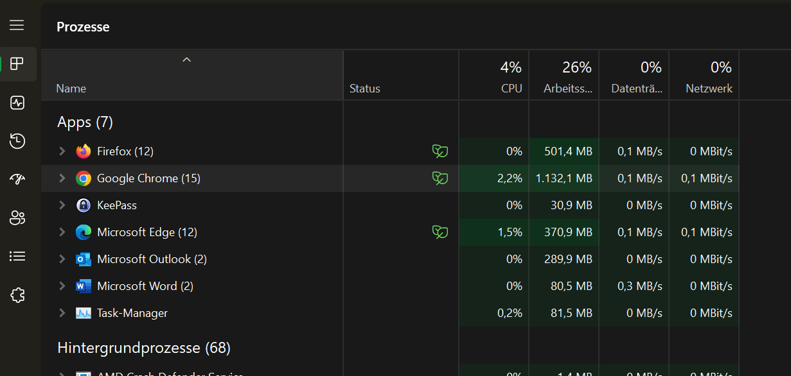Expand the KeePass process group

(x=62, y=205)
